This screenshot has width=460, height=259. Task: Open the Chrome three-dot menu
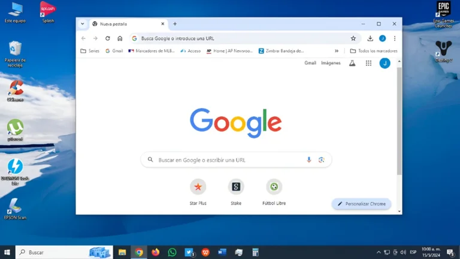click(x=395, y=38)
